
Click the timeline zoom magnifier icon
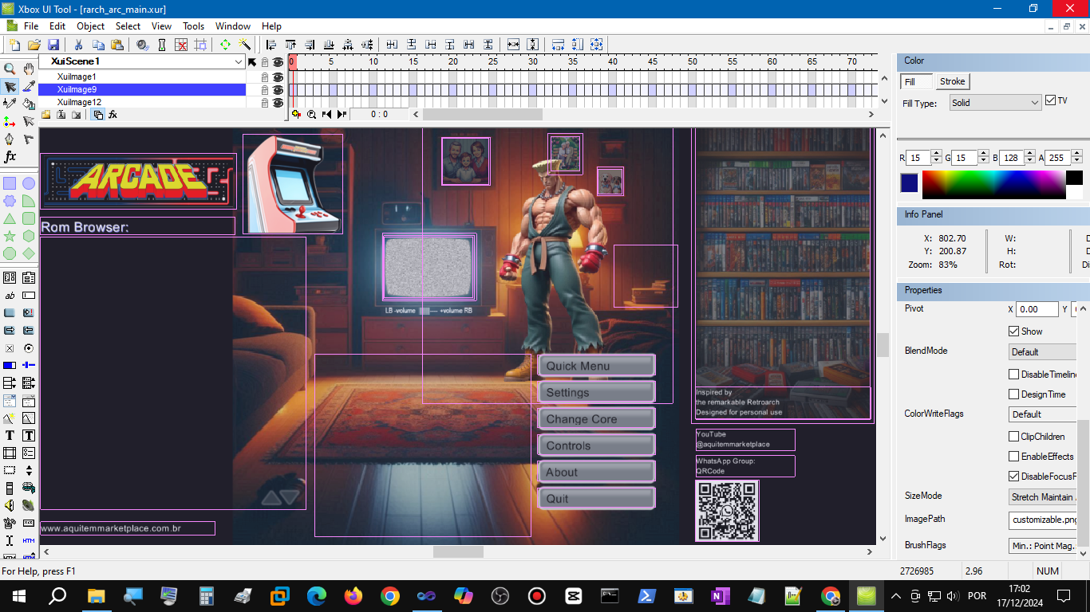[312, 115]
